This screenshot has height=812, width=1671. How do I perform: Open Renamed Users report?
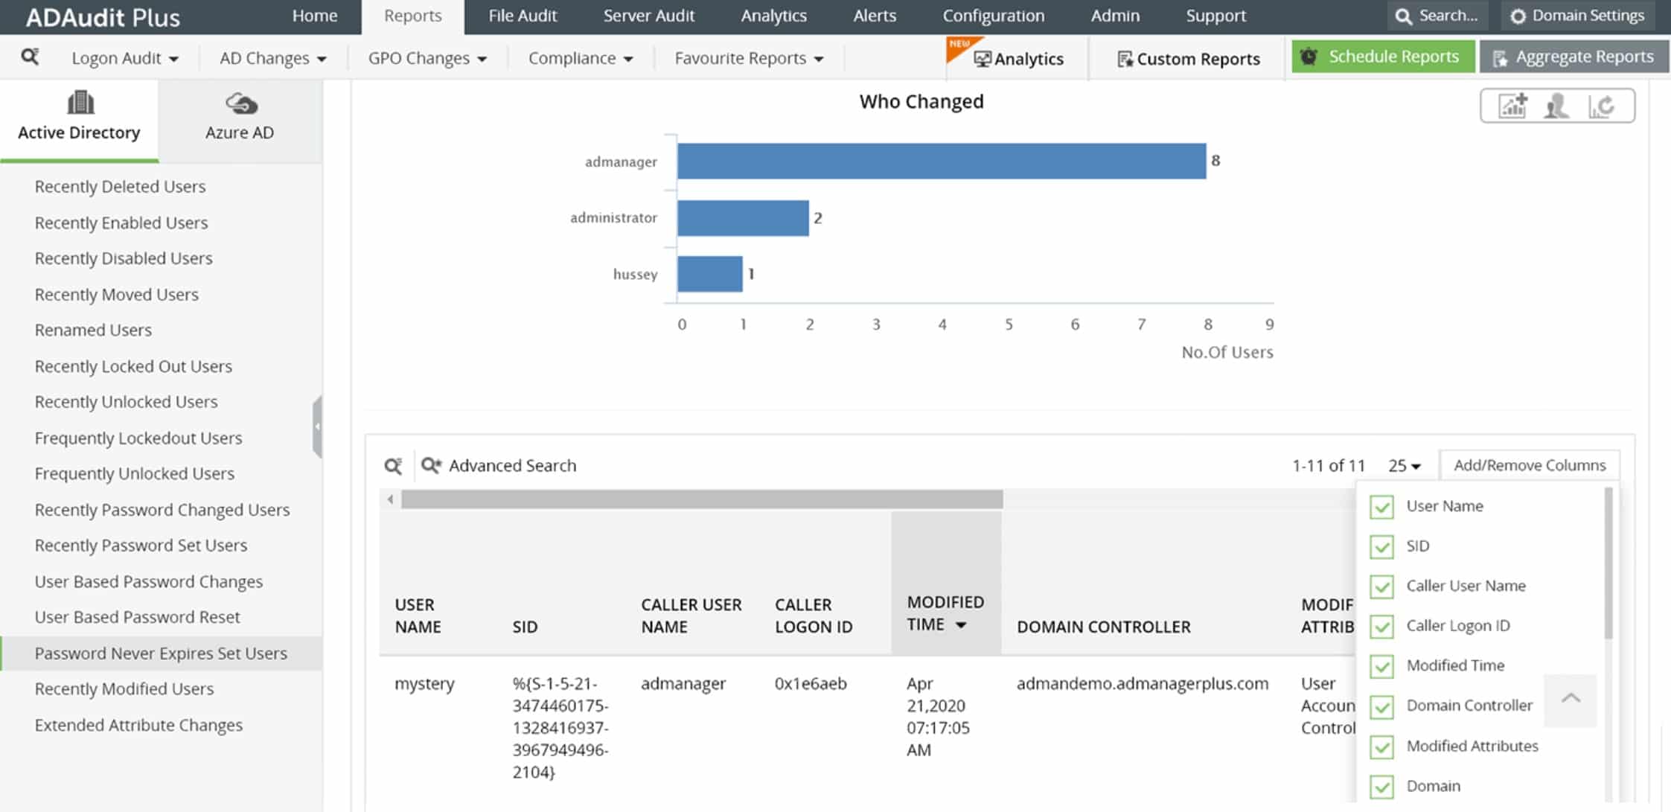(x=93, y=330)
